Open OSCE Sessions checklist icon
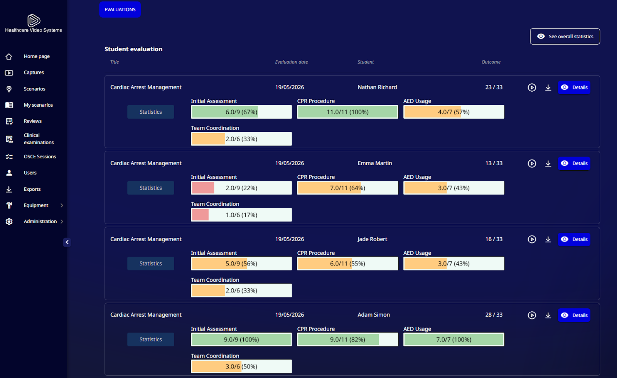This screenshot has width=617, height=378. (9, 157)
